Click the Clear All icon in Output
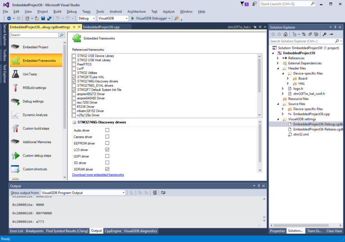The image size is (345, 242). click(155, 193)
